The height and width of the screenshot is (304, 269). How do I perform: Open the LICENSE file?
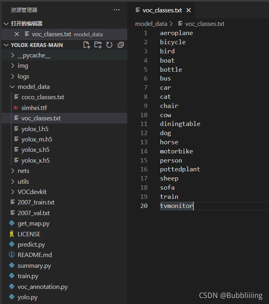[x=29, y=234]
